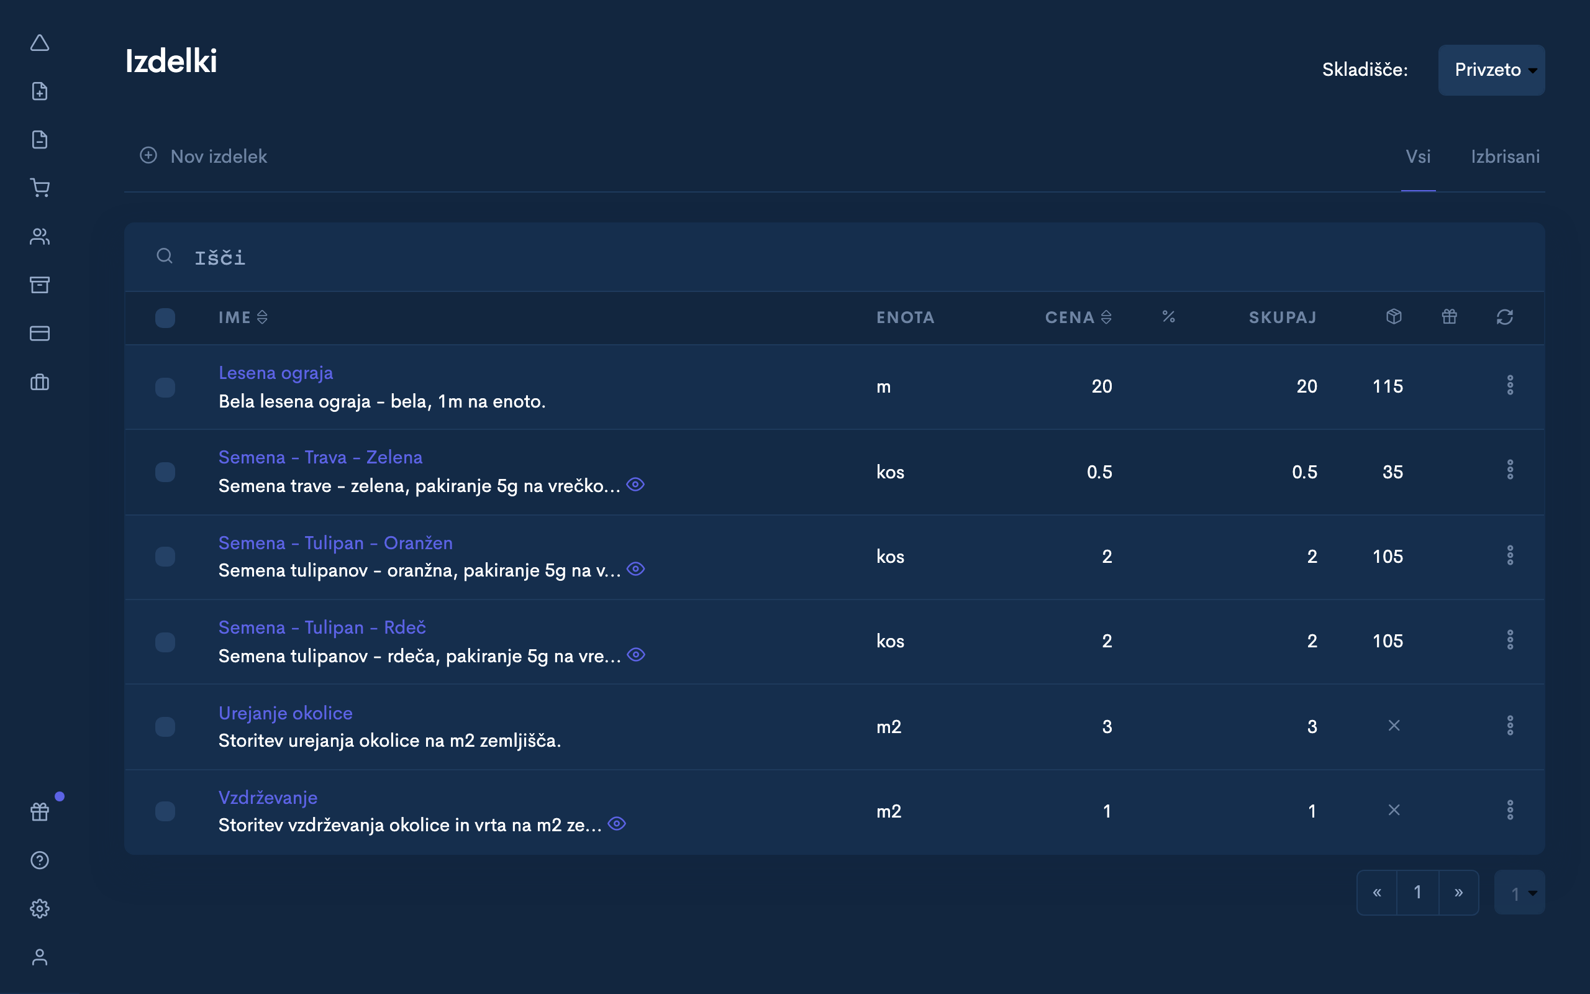Image resolution: width=1590 pixels, height=994 pixels.
Task: Show full description for Semena - Trava - Zelena
Action: (635, 485)
